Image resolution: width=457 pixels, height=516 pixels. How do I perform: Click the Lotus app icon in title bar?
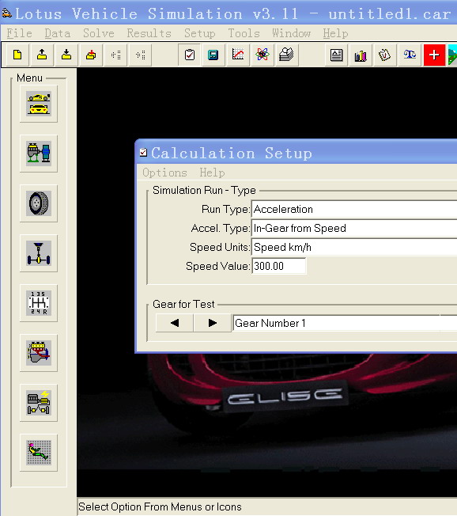point(6,13)
